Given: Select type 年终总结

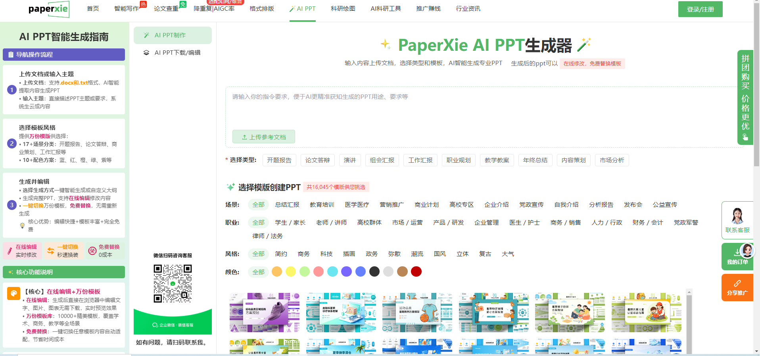Looking at the screenshot, I should (x=535, y=160).
